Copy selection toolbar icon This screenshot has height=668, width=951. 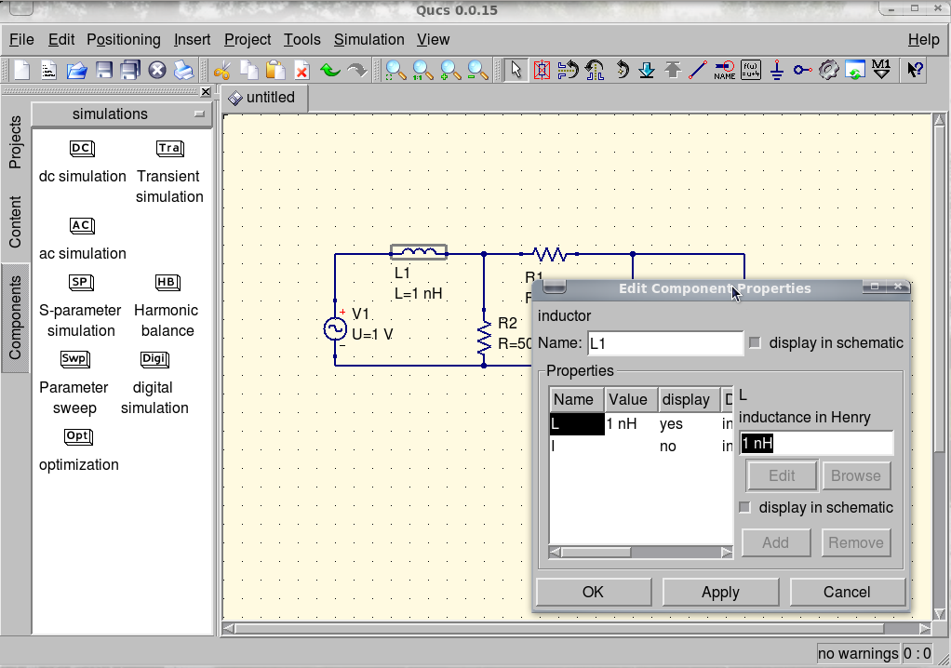248,71
